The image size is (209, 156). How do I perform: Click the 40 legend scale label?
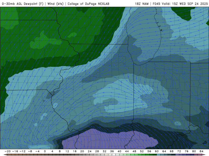point(119,151)
